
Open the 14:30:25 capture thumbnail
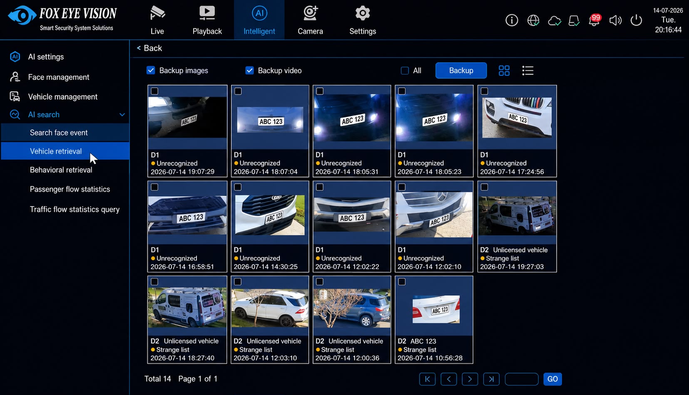coord(270,215)
